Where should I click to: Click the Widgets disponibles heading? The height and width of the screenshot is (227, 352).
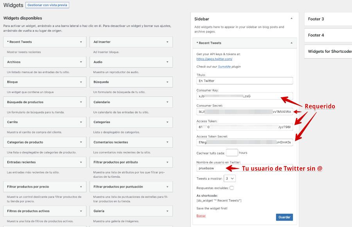(23, 18)
